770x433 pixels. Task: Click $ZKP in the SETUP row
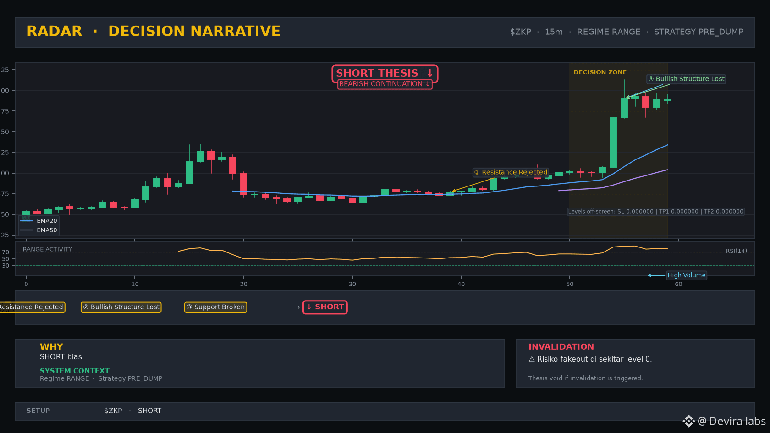(x=113, y=411)
